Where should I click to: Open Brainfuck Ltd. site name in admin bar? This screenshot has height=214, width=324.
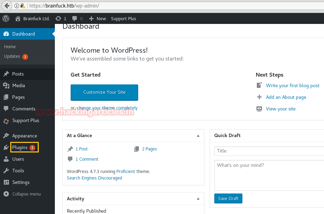click(36, 18)
